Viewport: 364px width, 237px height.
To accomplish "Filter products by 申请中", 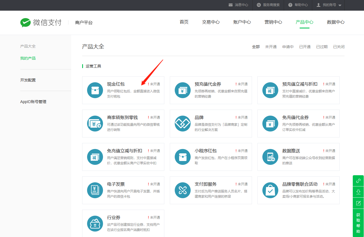I will (288, 47).
